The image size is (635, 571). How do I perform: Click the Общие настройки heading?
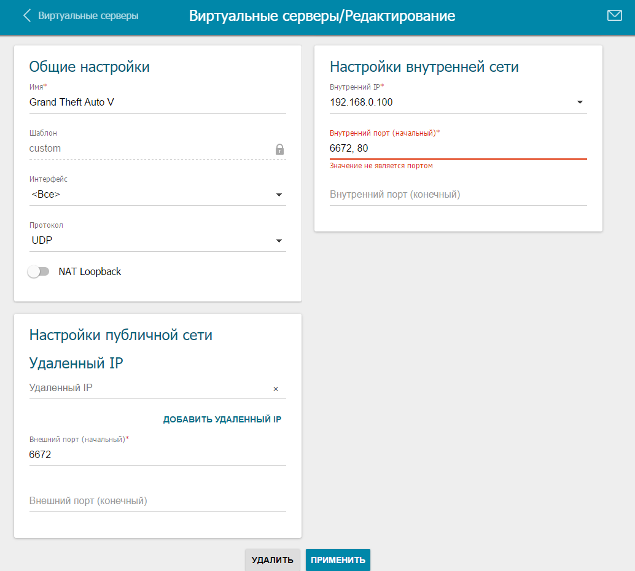[x=90, y=67]
